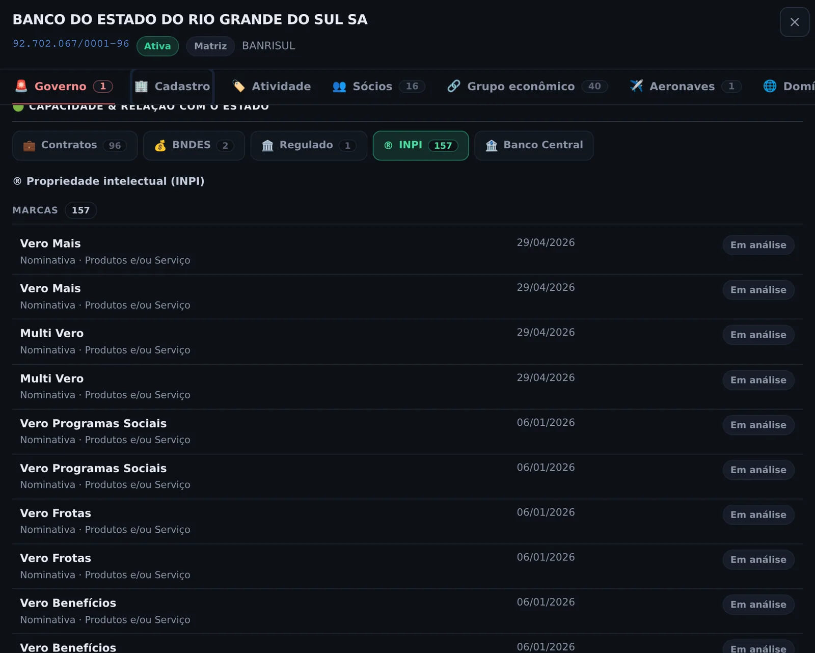
Task: Click the MARCAS count badge 157
Action: (x=80, y=210)
